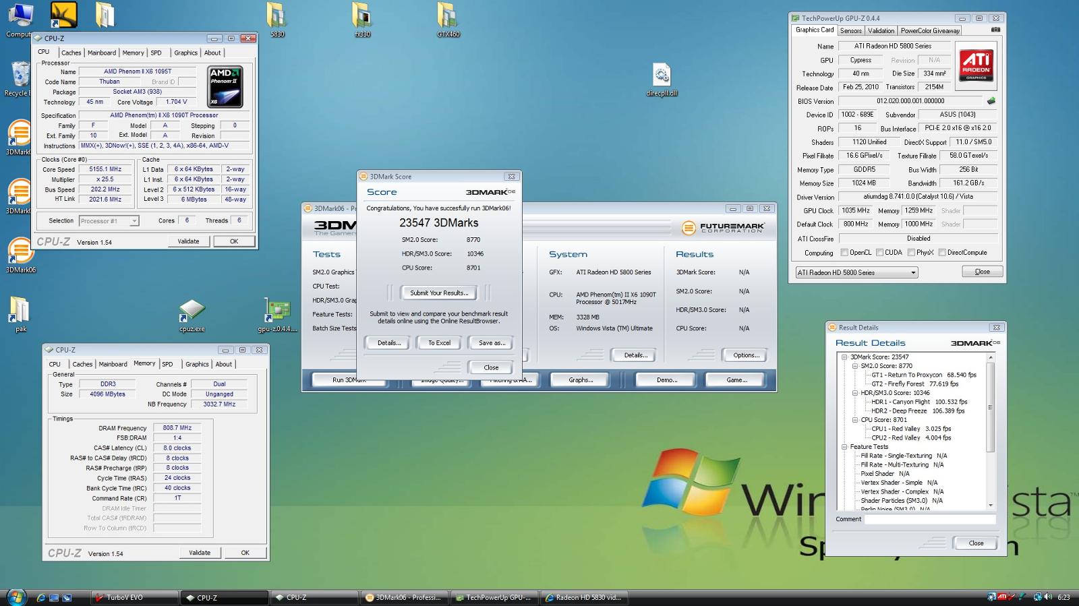This screenshot has width=1079, height=606.
Task: Select the pak folder icon
Action: [x=20, y=314]
